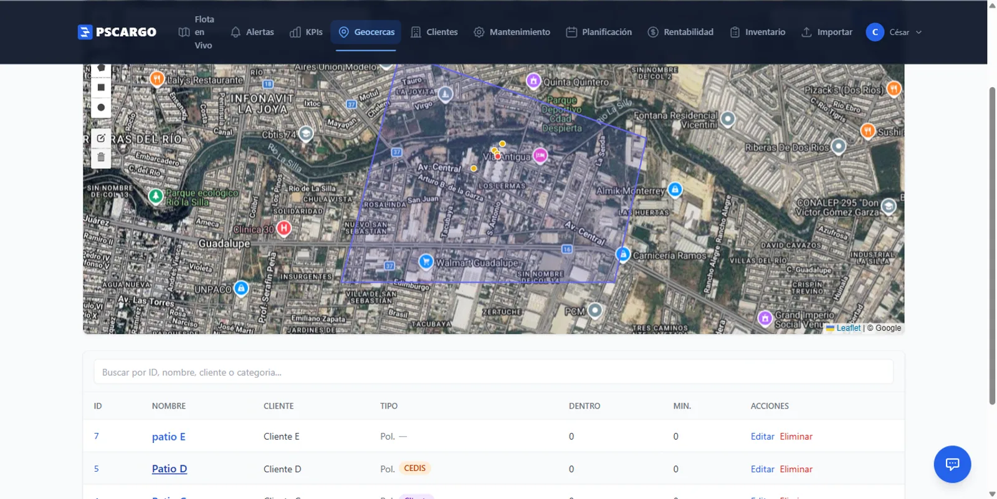Select the draw circle tool on map
Image resolution: width=997 pixels, height=499 pixels.
[101, 108]
